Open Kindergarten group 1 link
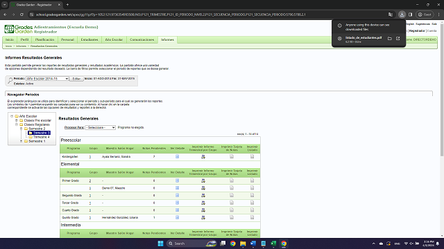The height and width of the screenshot is (249, 444). (x=90, y=157)
